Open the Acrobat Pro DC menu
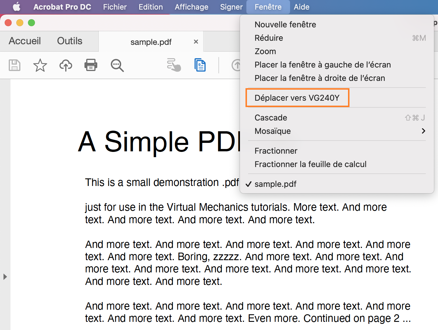438x330 pixels. pos(62,7)
